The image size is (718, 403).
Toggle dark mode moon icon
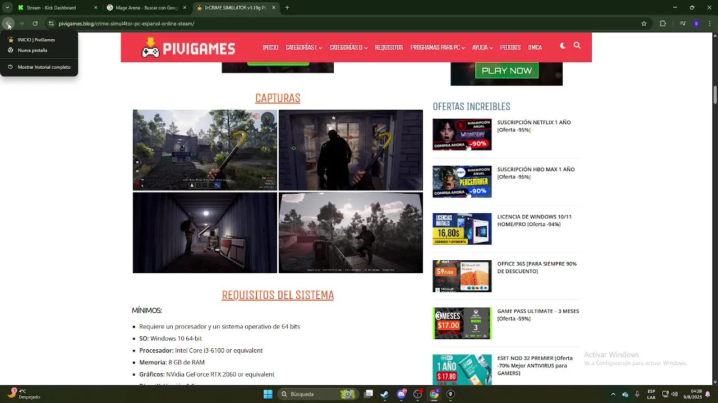pos(563,46)
